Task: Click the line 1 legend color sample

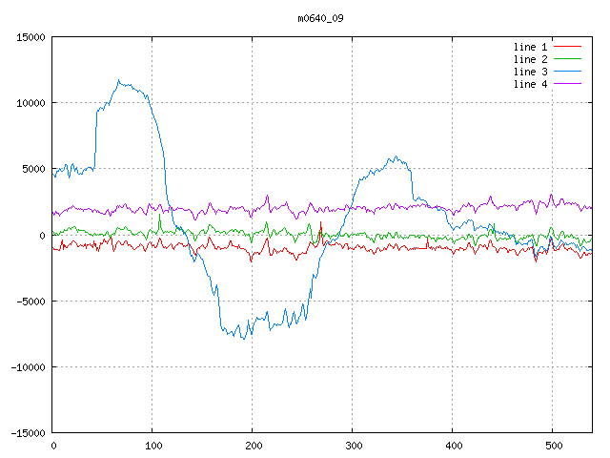Action: [567, 47]
